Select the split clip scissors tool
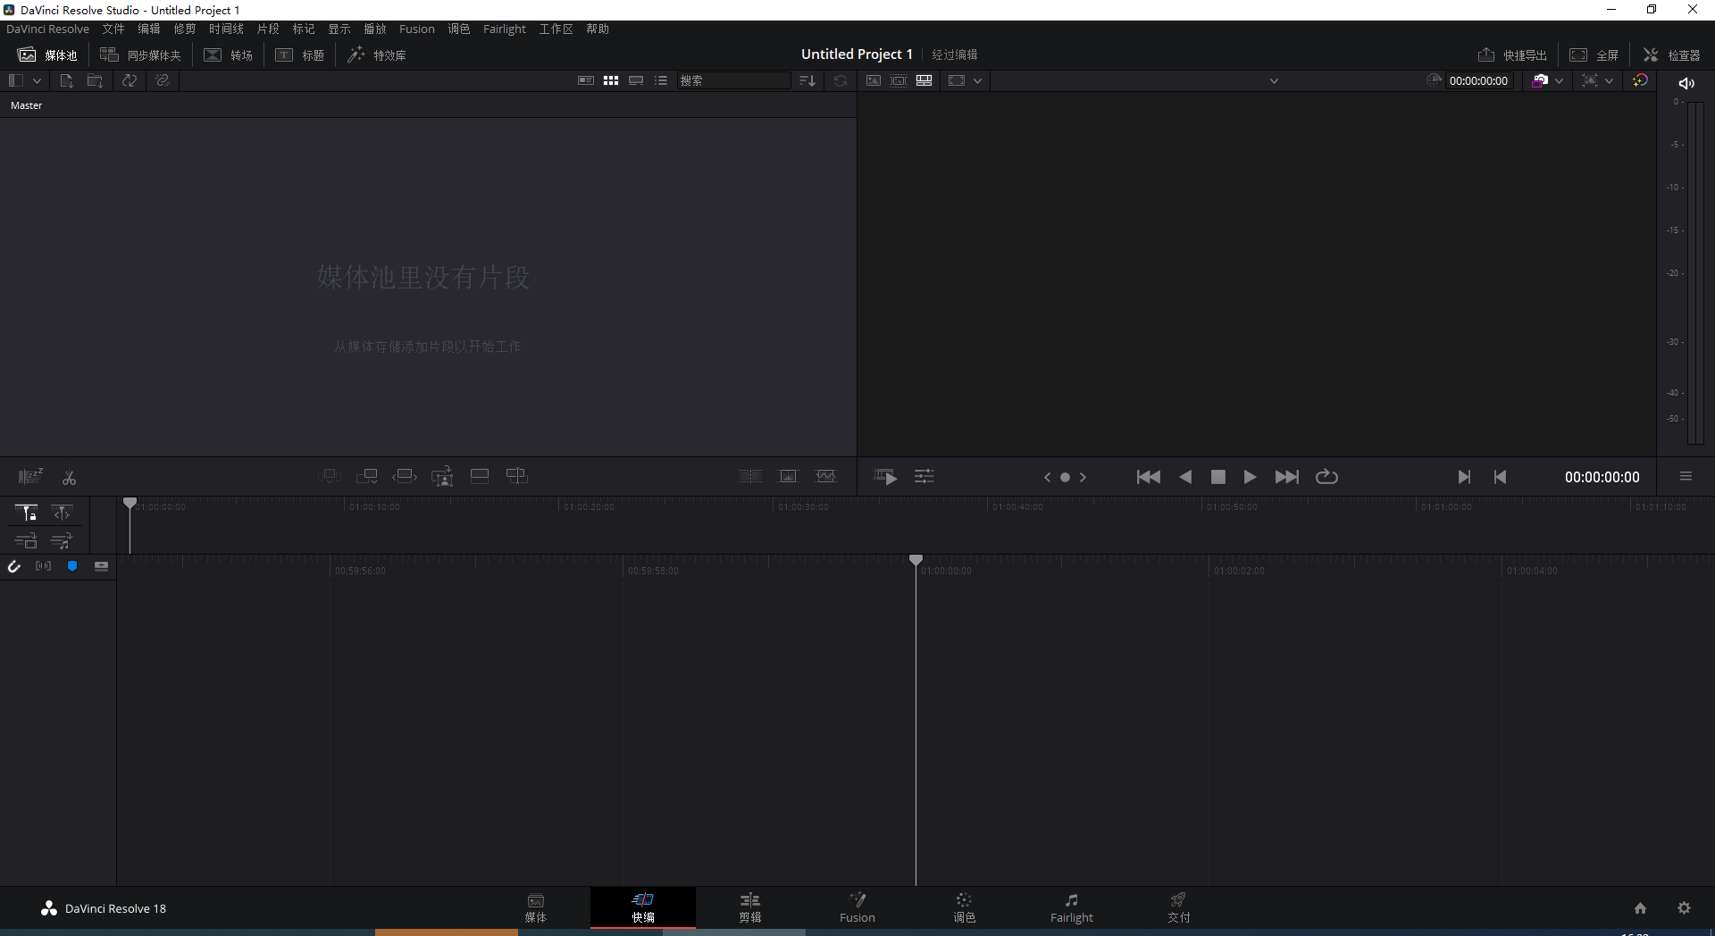Image resolution: width=1715 pixels, height=936 pixels. point(70,477)
